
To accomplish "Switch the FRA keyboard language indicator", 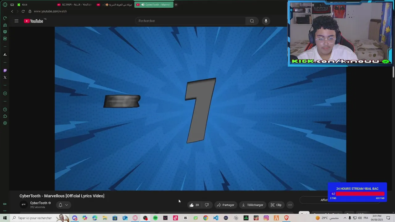I will click(x=366, y=218).
